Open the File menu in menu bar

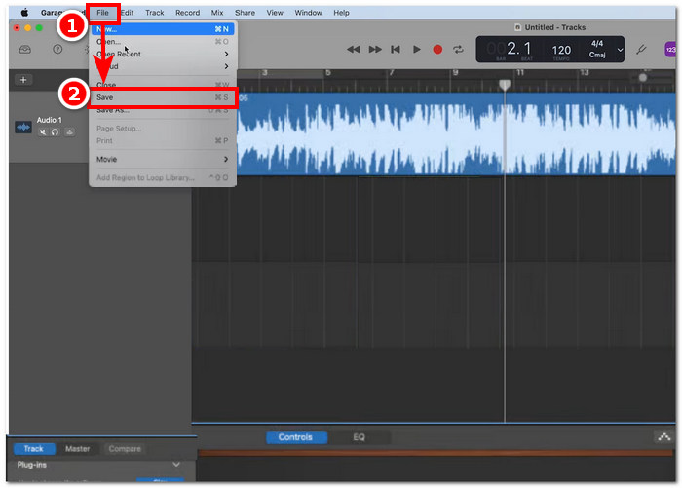pyautogui.click(x=102, y=13)
